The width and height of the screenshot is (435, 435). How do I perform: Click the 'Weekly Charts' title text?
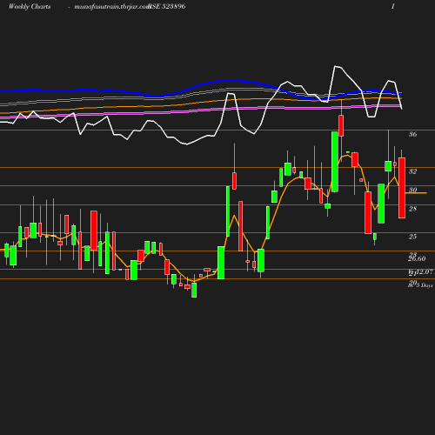[30, 6]
